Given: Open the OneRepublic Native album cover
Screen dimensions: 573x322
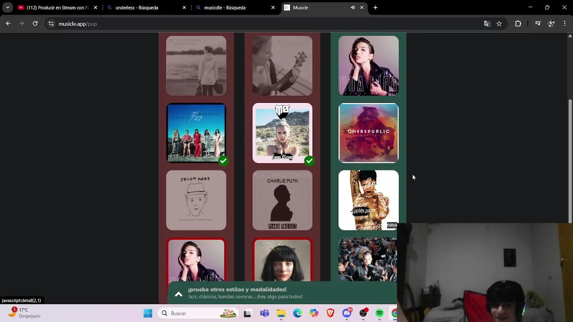Looking at the screenshot, I should coord(368,133).
